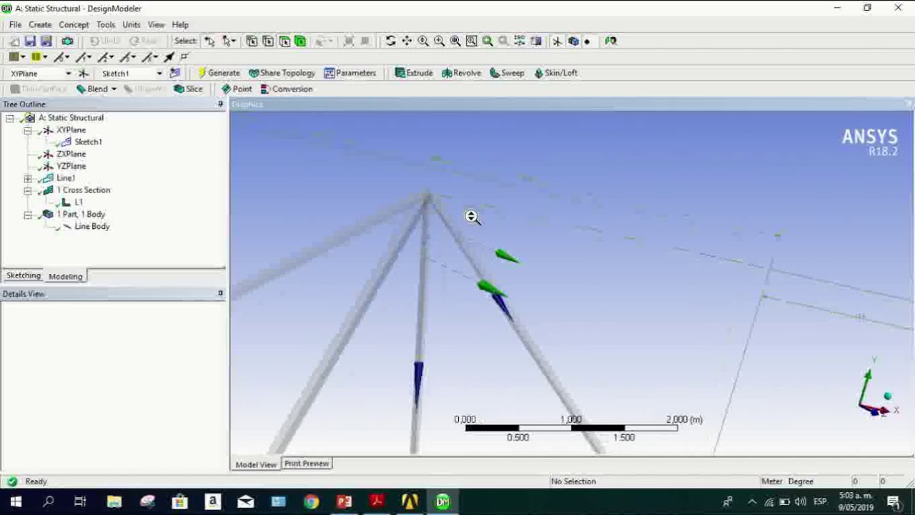Toggle Display Model cube icon
This screenshot has height=515, width=915.
(573, 41)
